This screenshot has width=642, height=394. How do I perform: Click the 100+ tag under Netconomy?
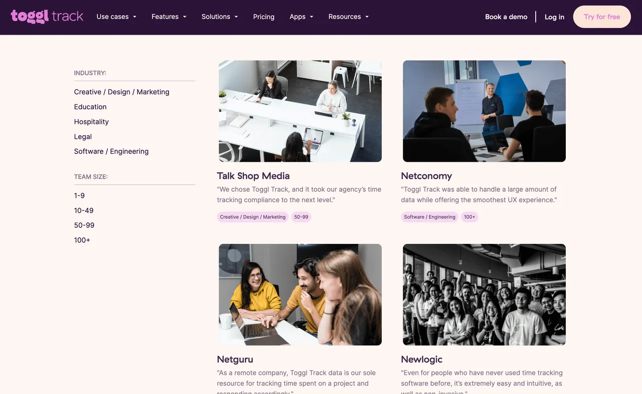point(469,217)
